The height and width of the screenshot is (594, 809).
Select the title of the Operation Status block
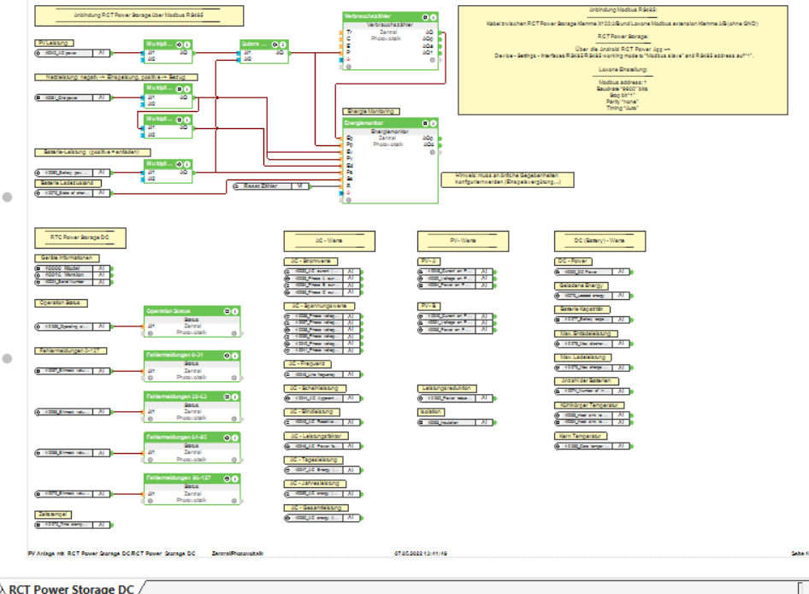click(168, 311)
